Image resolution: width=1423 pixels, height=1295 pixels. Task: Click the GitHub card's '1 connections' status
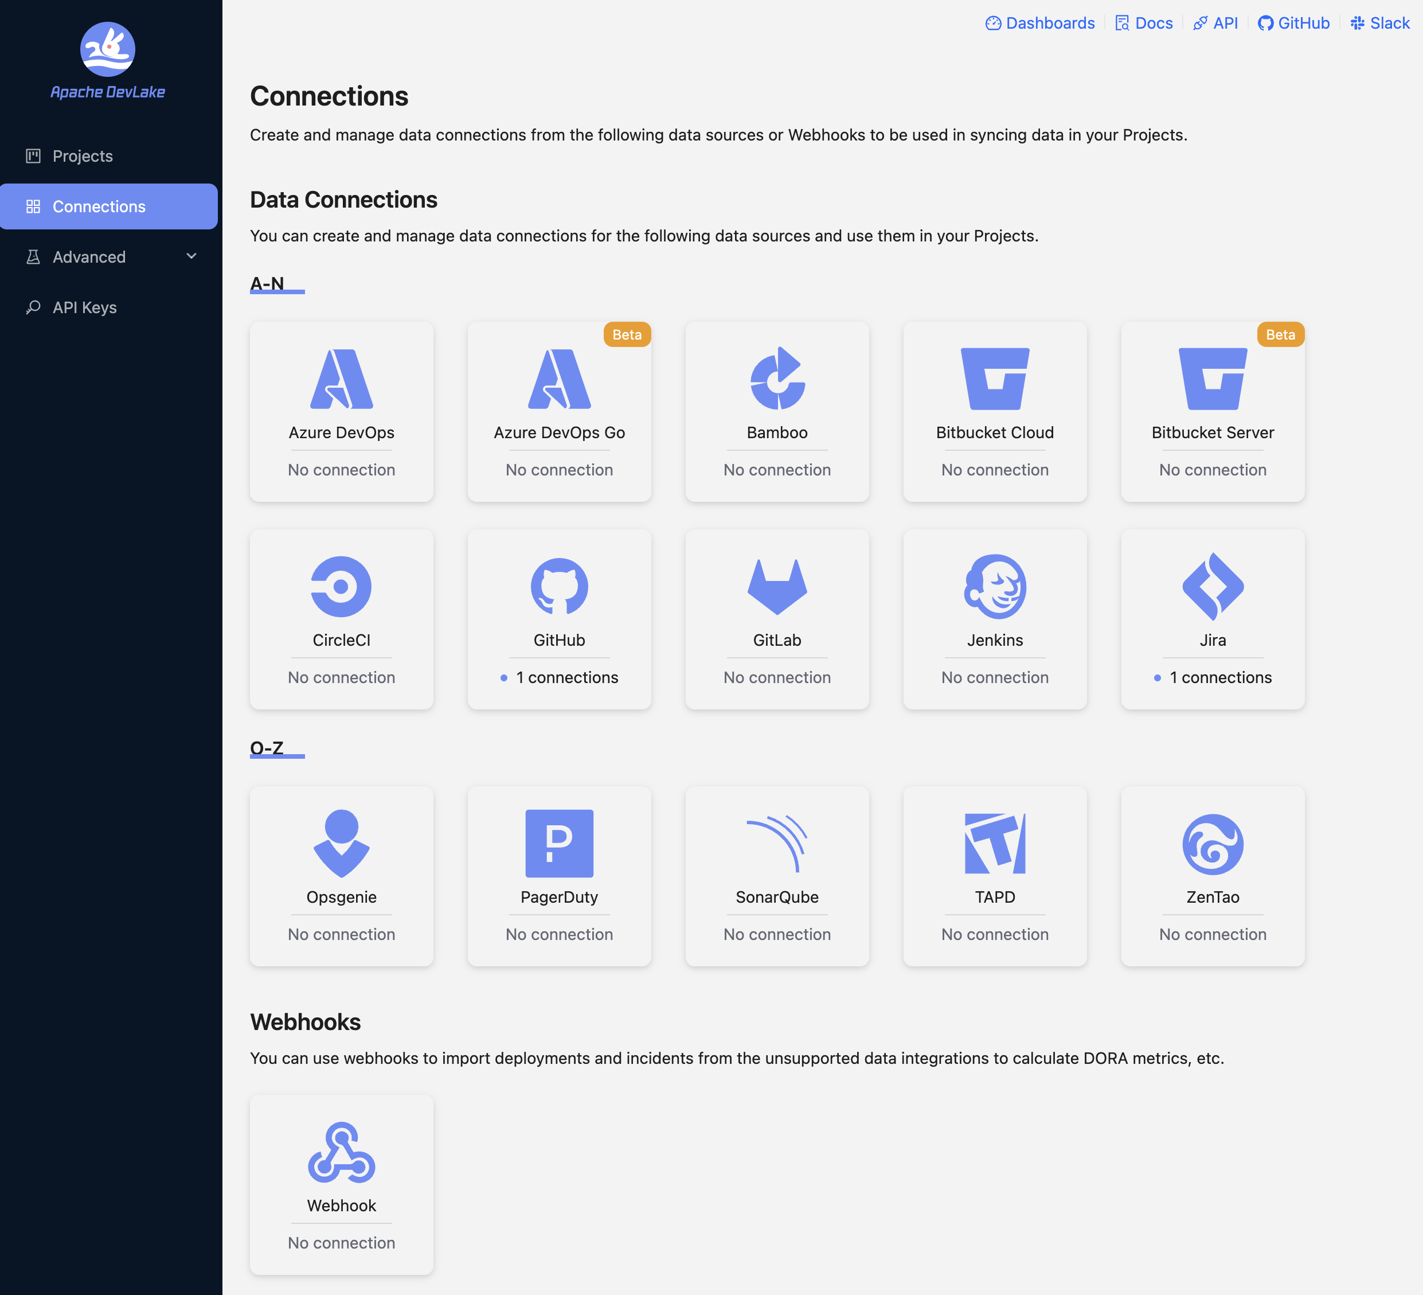(559, 677)
